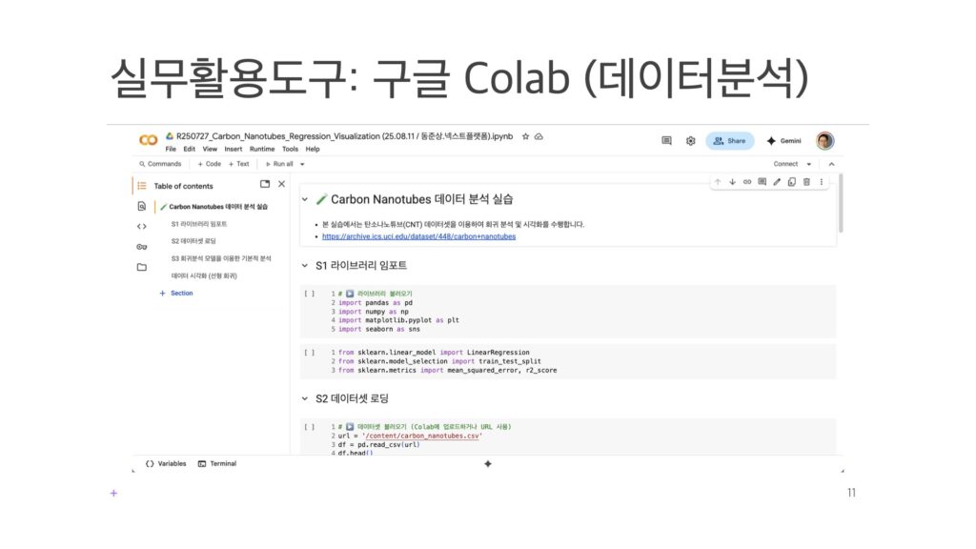Collapse the S1 라이브러리 임포트 section
Viewport: 976px width, 549px height.
(305, 265)
